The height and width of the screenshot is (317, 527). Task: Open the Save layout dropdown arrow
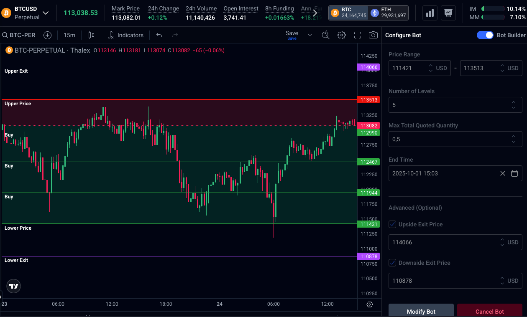pyautogui.click(x=310, y=35)
